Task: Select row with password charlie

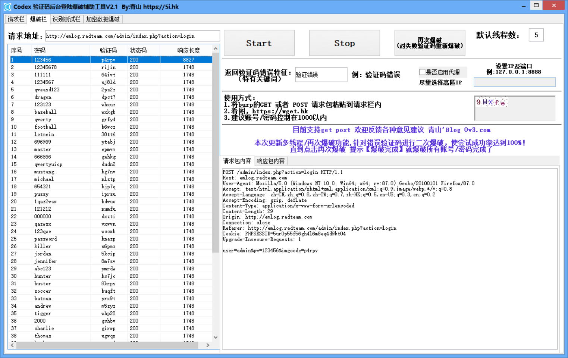Action: pos(111,328)
